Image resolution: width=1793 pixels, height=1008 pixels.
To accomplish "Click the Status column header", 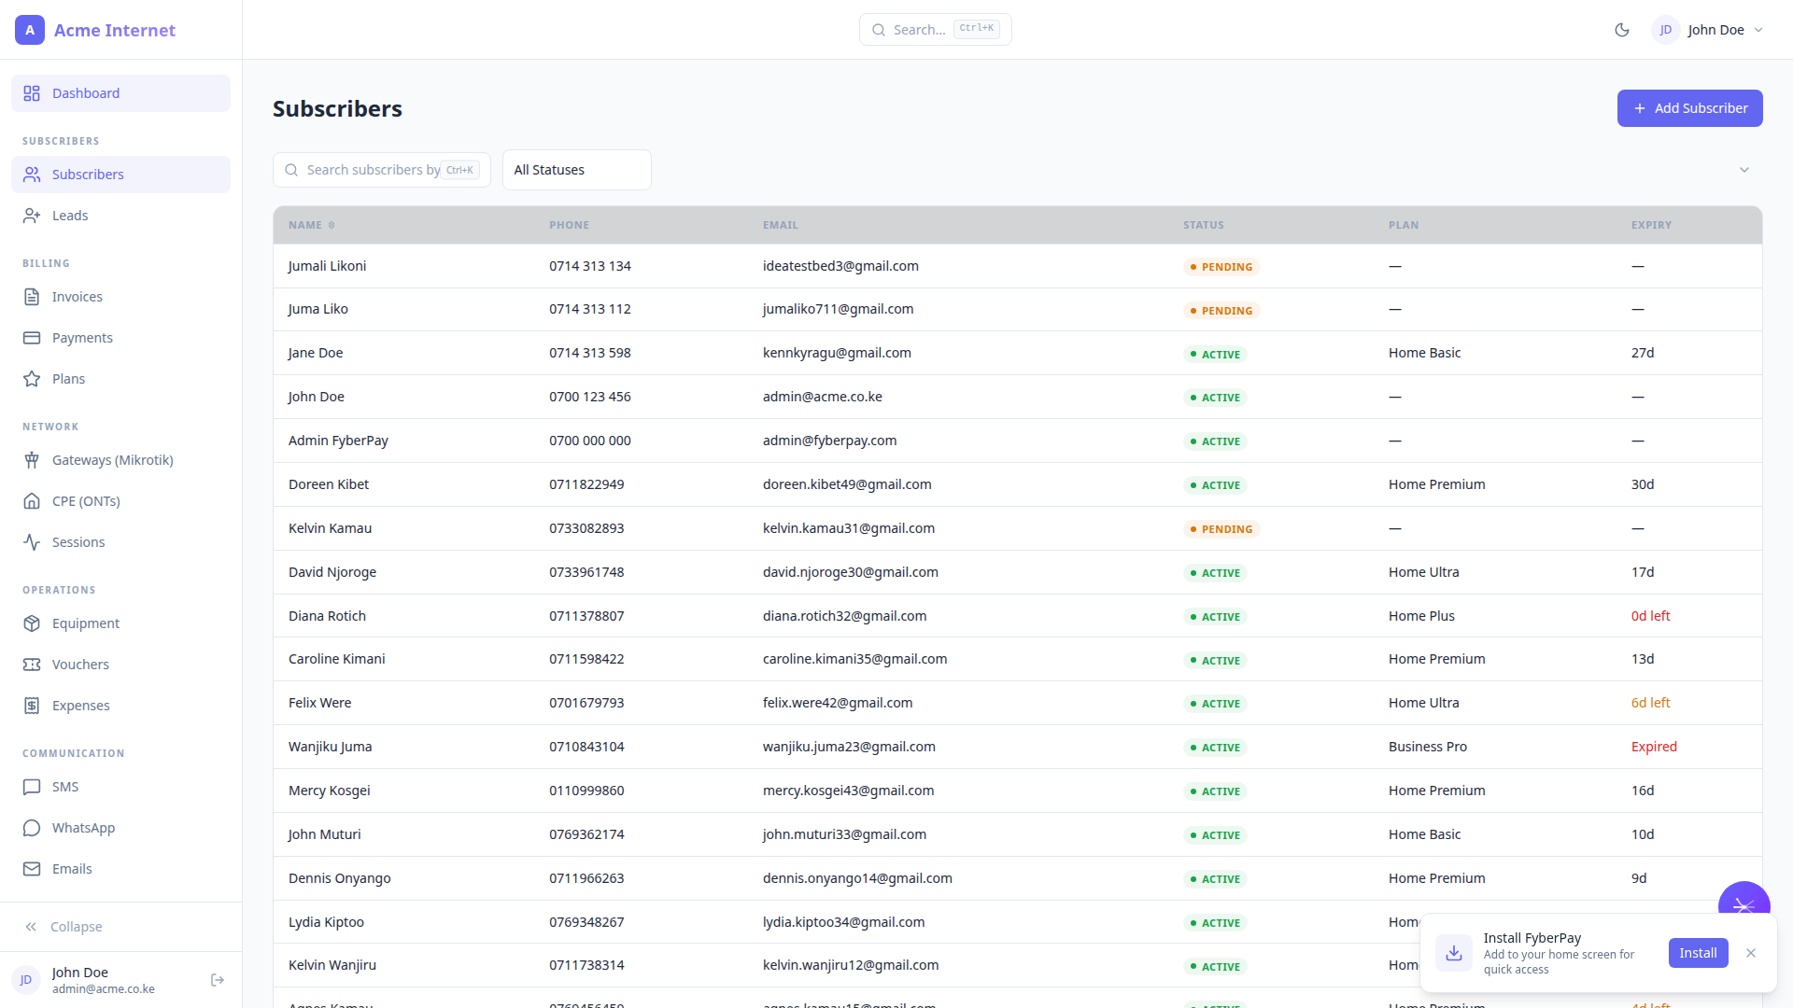I will (x=1203, y=225).
